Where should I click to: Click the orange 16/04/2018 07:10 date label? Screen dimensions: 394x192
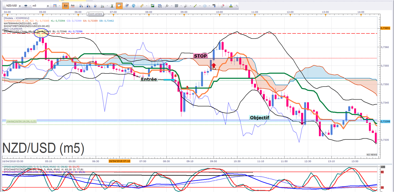(119, 161)
